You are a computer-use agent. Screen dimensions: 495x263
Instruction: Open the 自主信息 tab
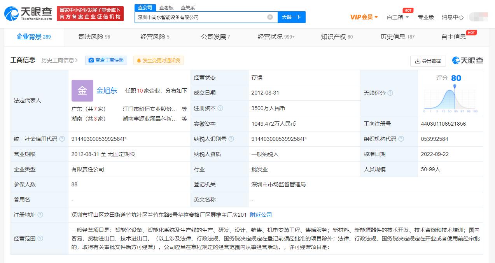pos(453,37)
